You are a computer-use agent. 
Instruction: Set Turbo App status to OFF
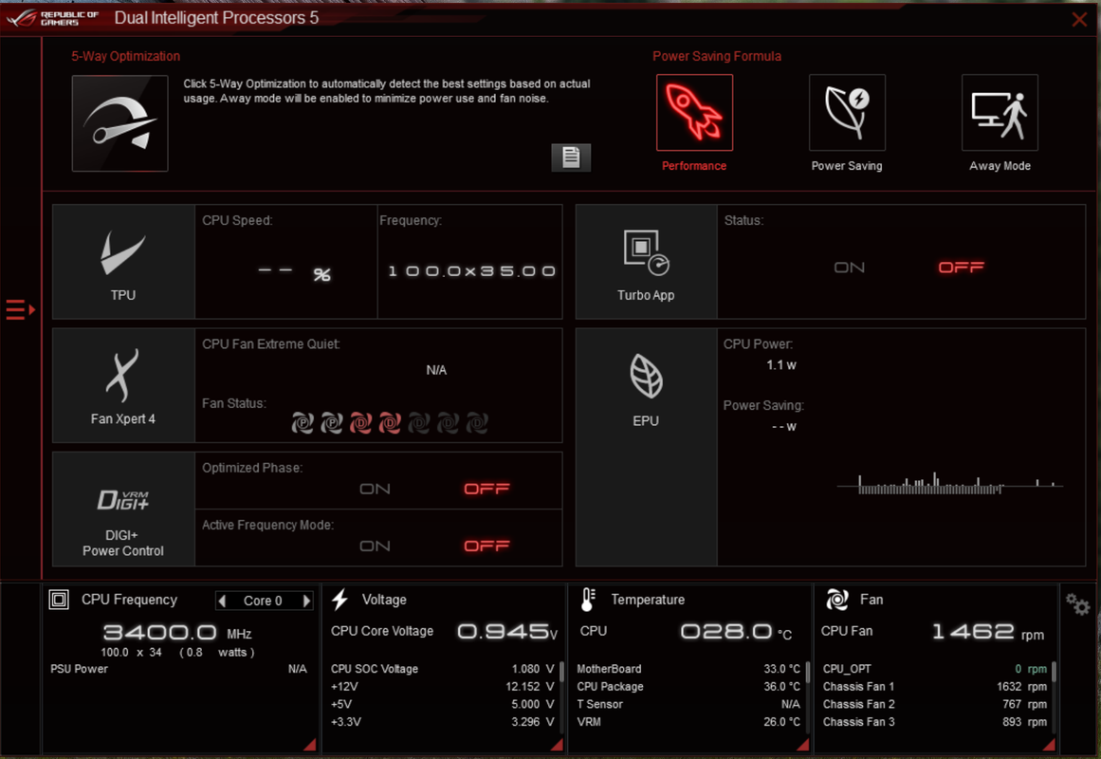click(962, 268)
